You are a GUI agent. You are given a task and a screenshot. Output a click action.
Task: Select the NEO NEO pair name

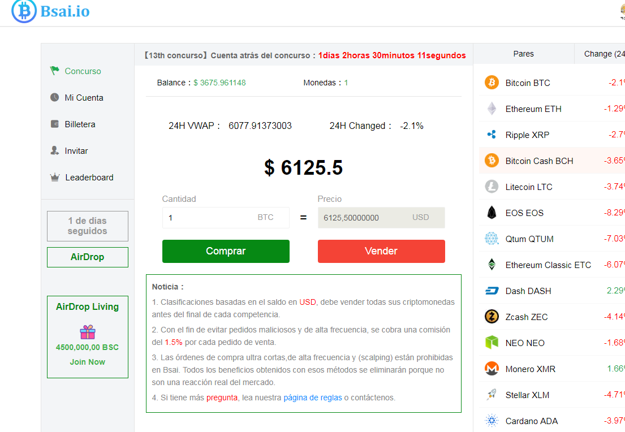click(524, 343)
